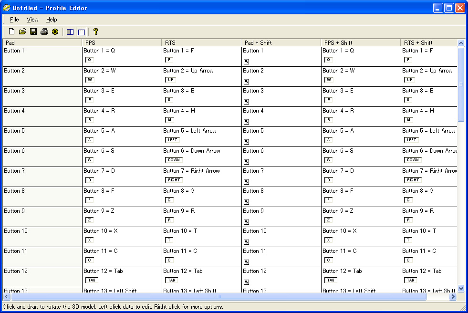Click the LEFT key icon in RTS + Shift Button 5
Image resolution: width=468 pixels, height=313 pixels.
click(412, 140)
